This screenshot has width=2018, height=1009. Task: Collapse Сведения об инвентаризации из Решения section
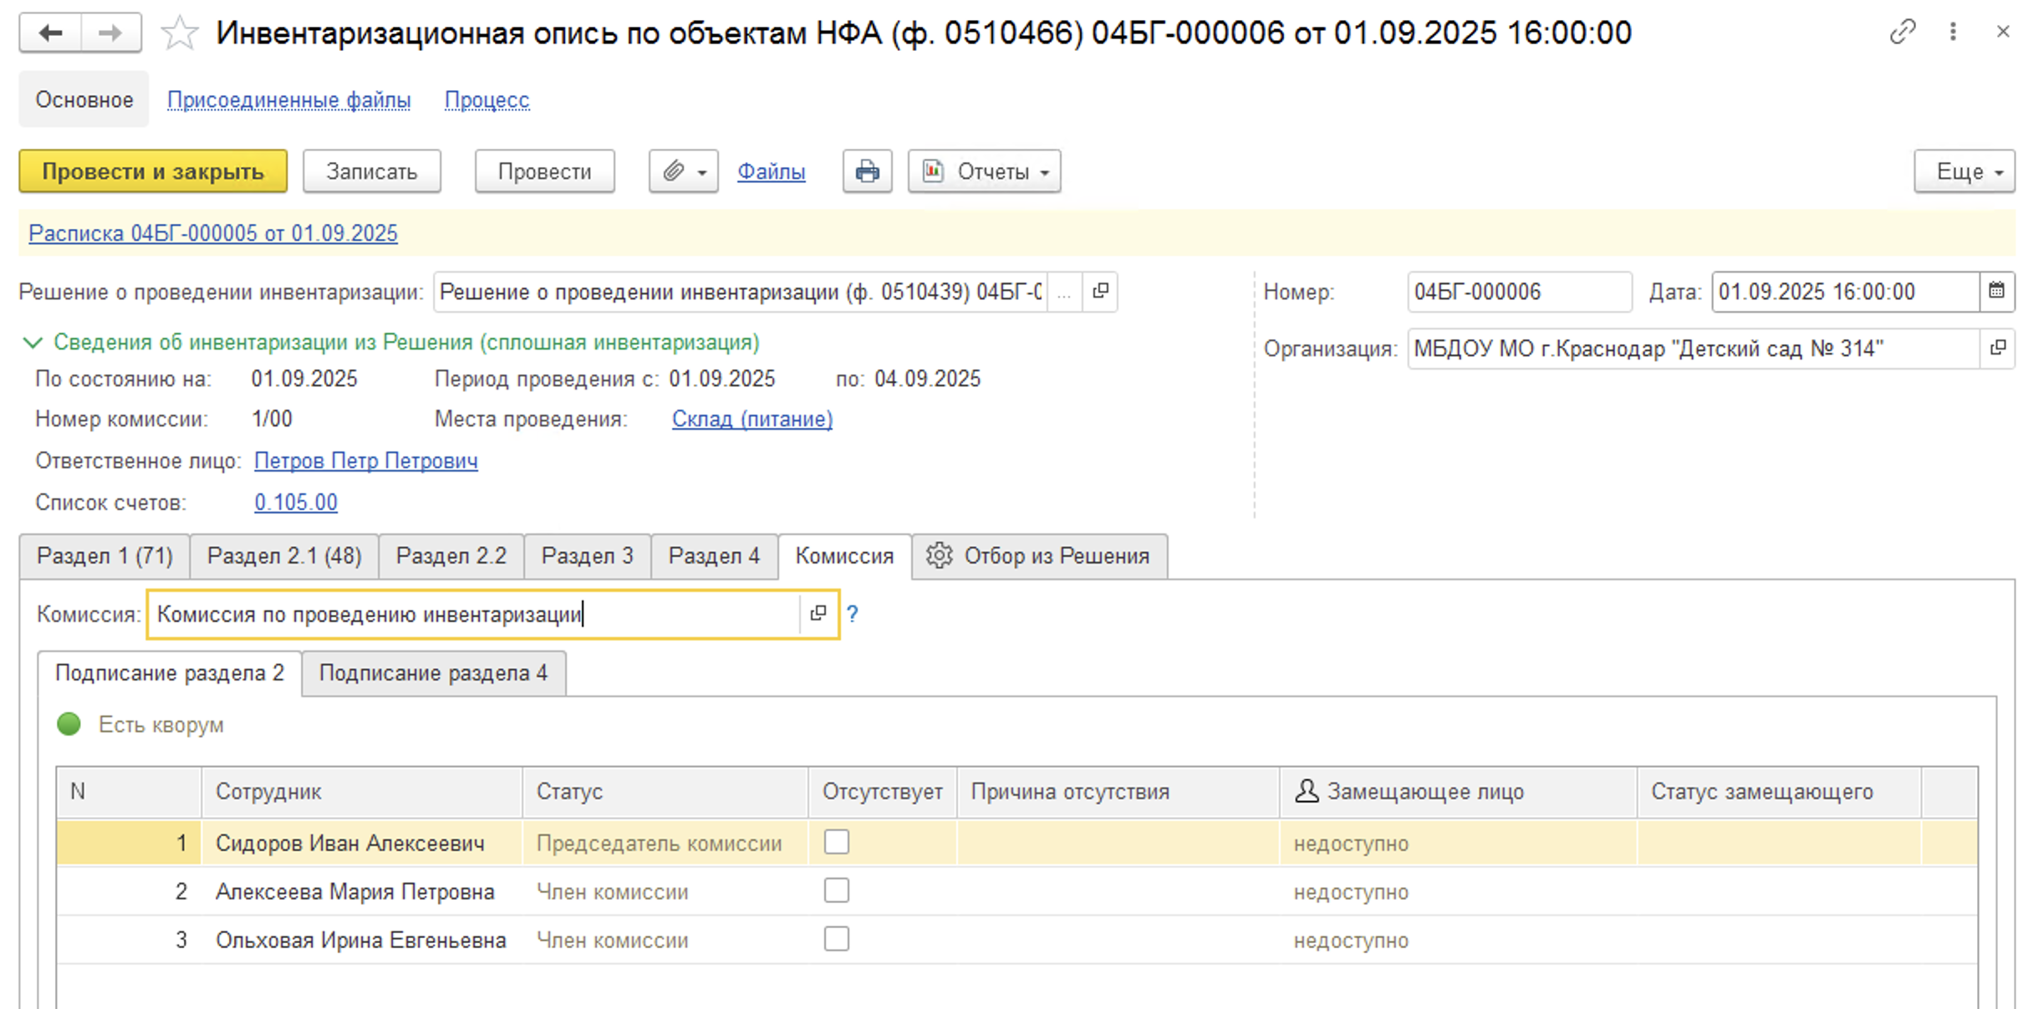33,343
